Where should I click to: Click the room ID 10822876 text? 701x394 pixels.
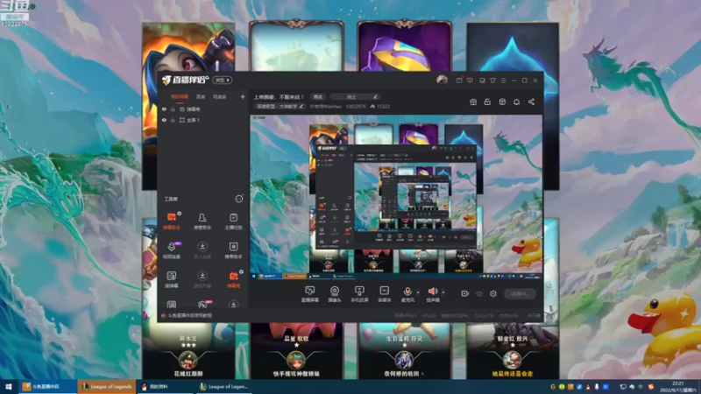[x=356, y=106]
